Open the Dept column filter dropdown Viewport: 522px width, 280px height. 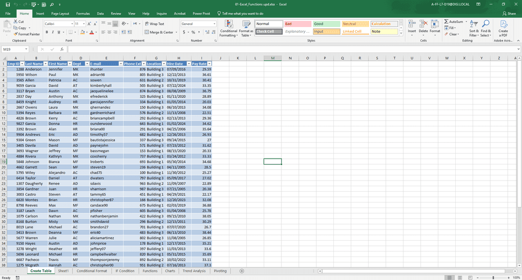87,64
